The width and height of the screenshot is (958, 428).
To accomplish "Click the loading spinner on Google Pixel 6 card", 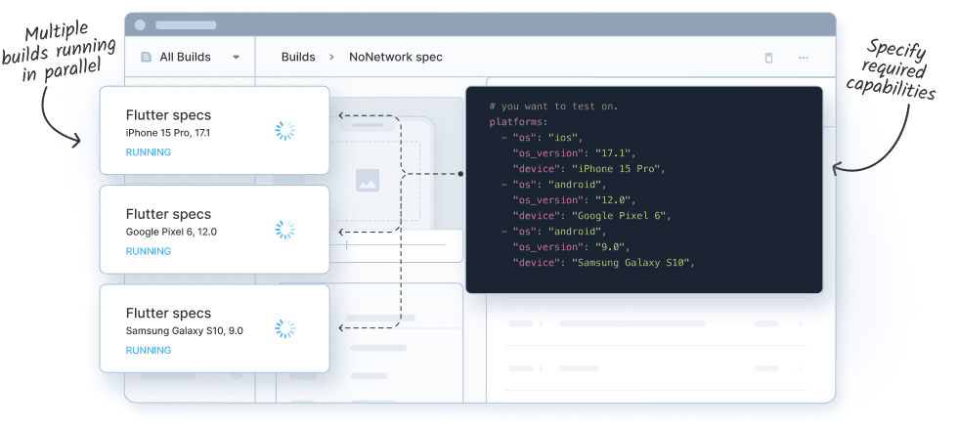I will pos(284,230).
